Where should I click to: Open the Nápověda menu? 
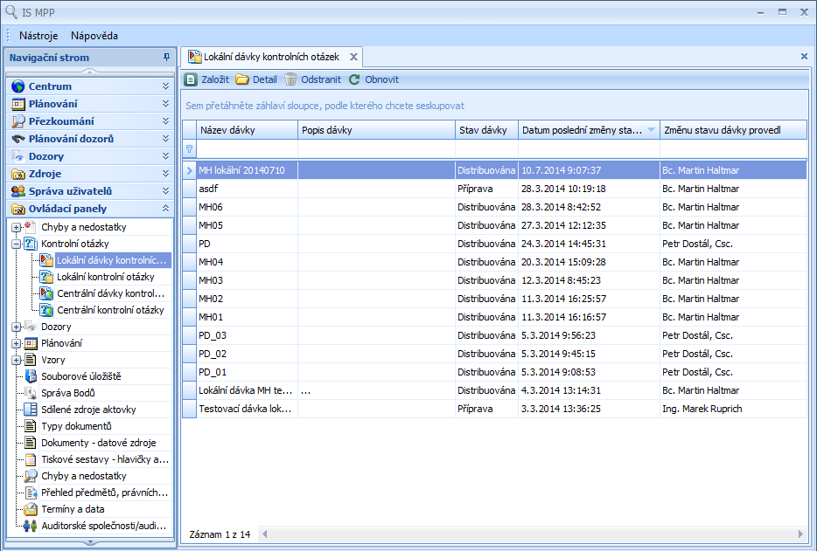click(94, 36)
